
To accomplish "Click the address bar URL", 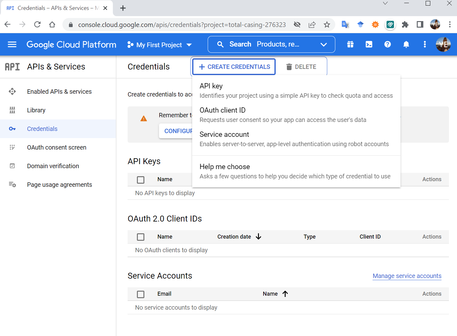I will [x=182, y=25].
